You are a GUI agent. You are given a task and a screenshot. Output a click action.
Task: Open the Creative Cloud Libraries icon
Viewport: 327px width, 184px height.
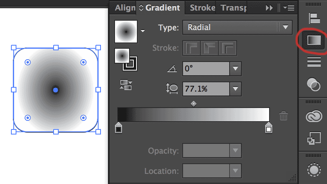point(314,117)
